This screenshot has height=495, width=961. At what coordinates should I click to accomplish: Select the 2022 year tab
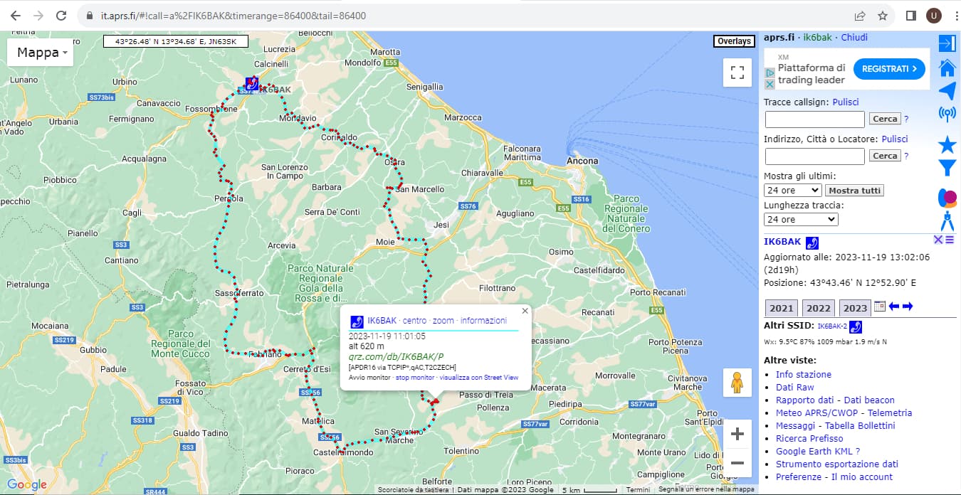pyautogui.click(x=818, y=308)
